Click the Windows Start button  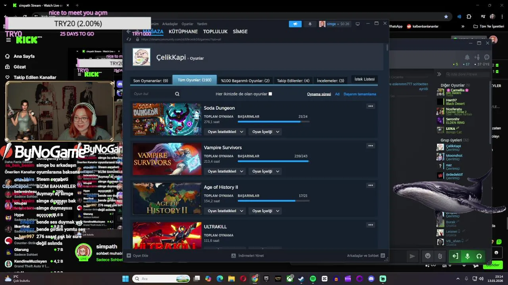(125, 279)
